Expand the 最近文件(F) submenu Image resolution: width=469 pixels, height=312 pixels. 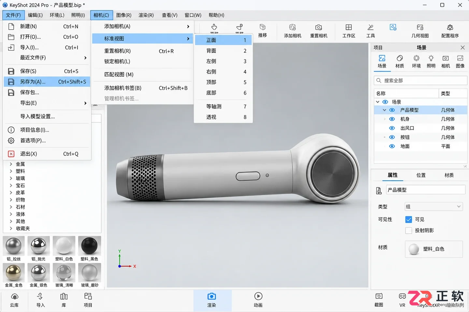[x=47, y=58]
